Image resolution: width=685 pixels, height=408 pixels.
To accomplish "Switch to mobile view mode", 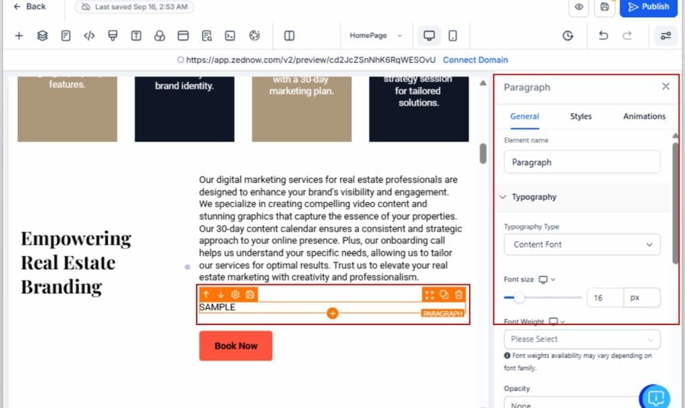I will point(453,36).
